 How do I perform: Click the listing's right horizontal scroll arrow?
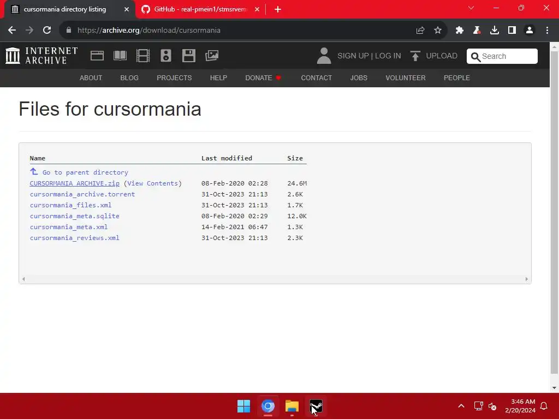[x=527, y=279]
